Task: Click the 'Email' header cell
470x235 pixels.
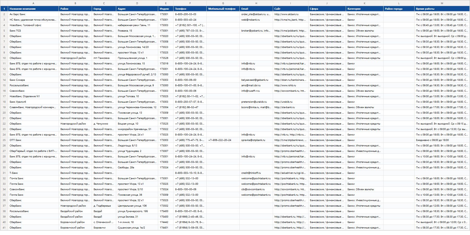Action: coord(256,9)
